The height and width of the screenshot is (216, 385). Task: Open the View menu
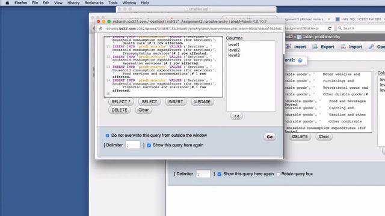pyautogui.click(x=58, y=3)
